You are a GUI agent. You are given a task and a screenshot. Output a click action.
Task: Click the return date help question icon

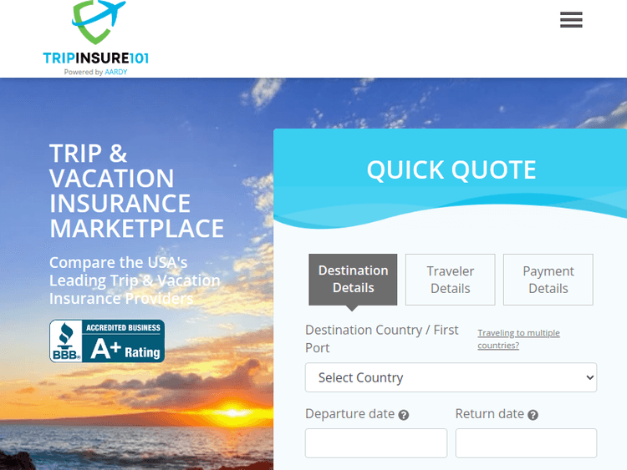click(x=533, y=415)
